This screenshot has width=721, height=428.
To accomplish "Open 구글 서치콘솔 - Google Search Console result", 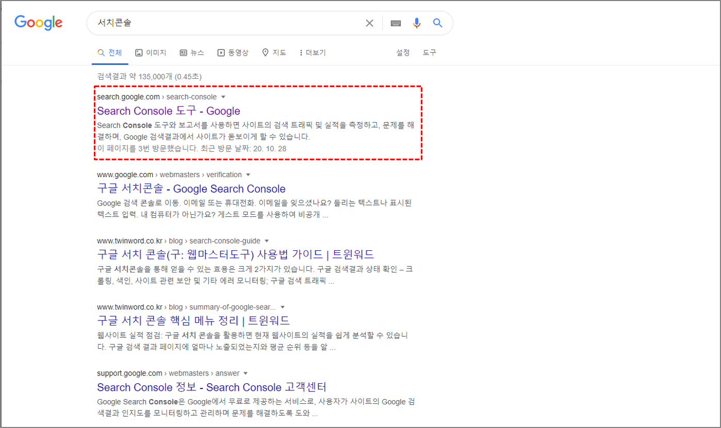I will pos(191,189).
